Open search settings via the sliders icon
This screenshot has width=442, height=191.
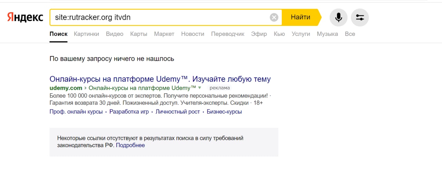tap(360, 17)
